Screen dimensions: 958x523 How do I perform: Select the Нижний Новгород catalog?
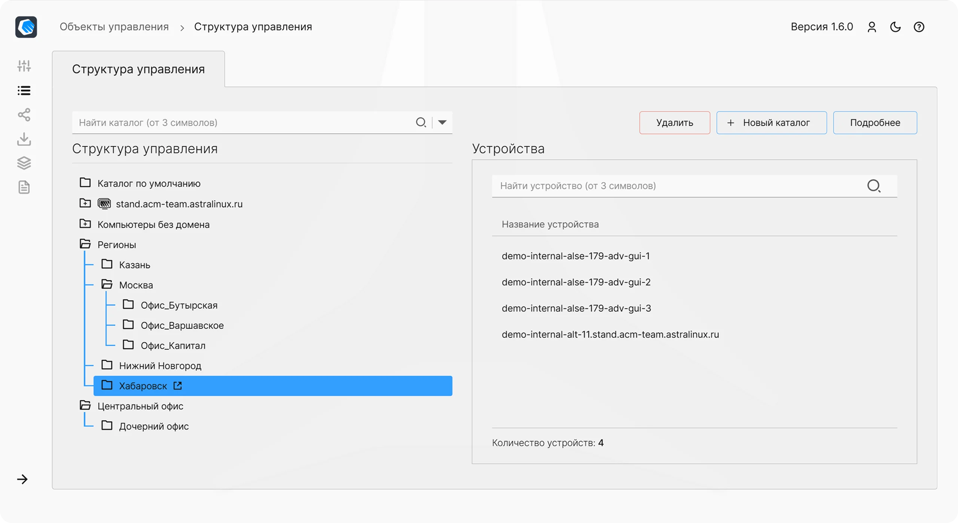(160, 366)
